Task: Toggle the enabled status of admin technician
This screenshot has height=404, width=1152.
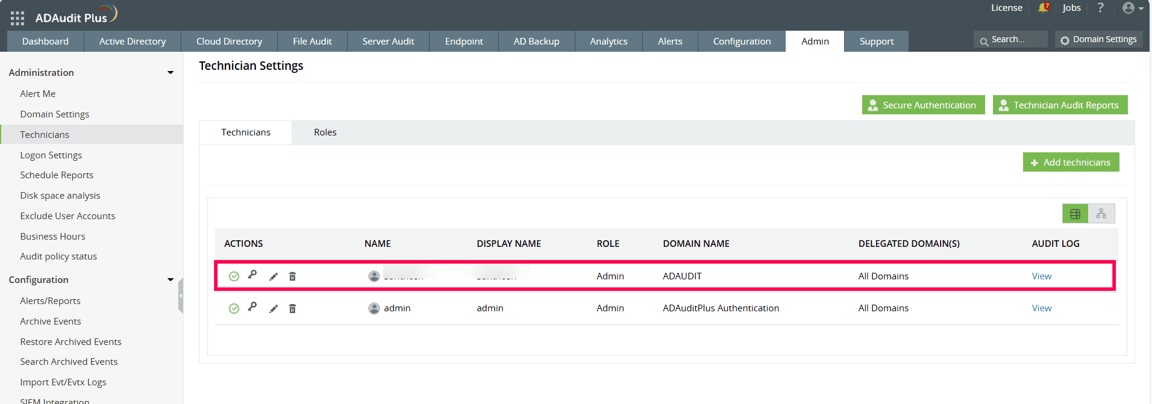Action: (234, 308)
